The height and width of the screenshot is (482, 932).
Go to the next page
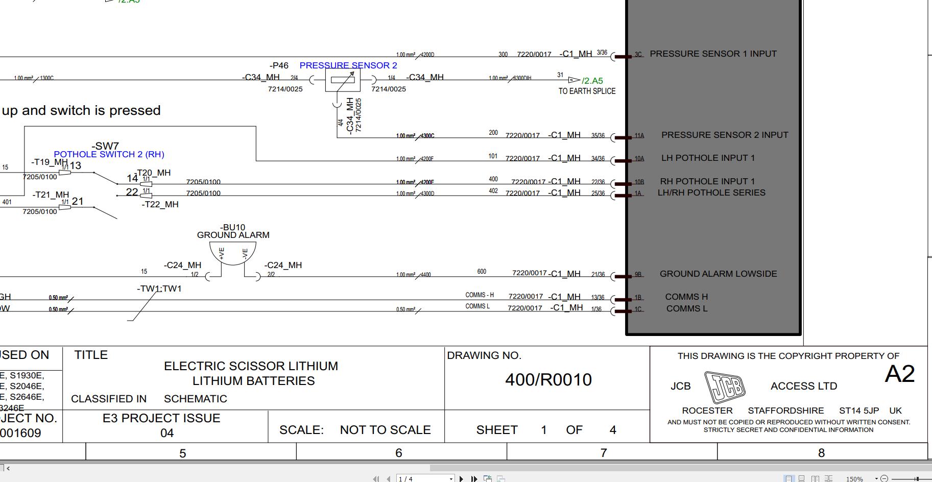click(x=461, y=479)
